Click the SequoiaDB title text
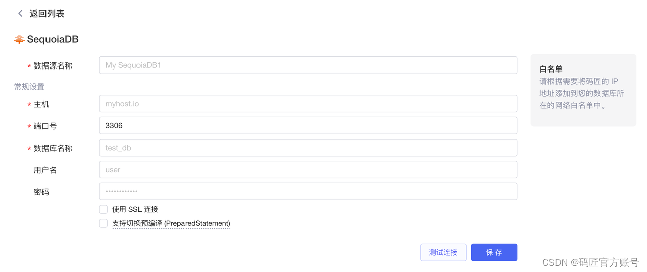 53,39
